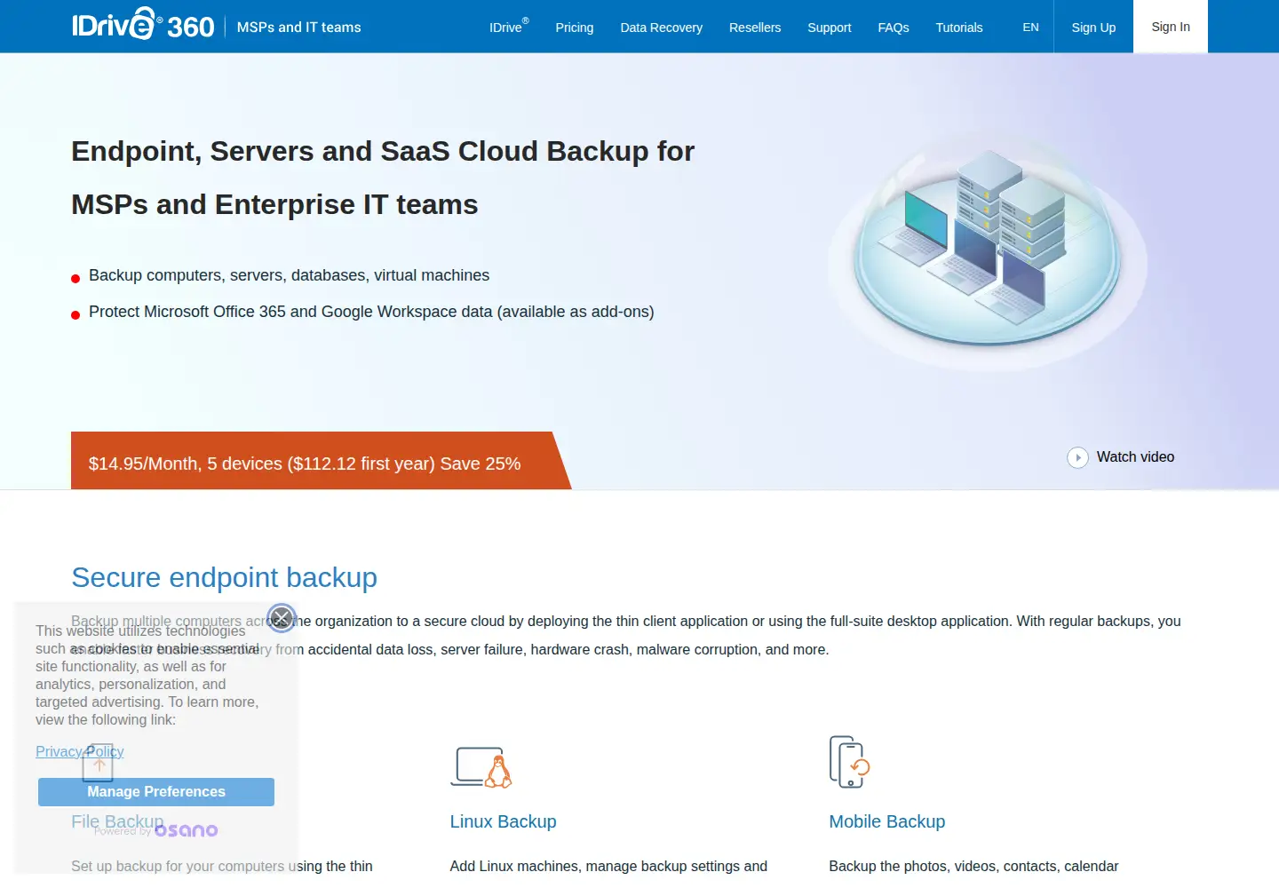Screen dimensions: 1279x888
Task: Click the osano logo
Action: (186, 830)
